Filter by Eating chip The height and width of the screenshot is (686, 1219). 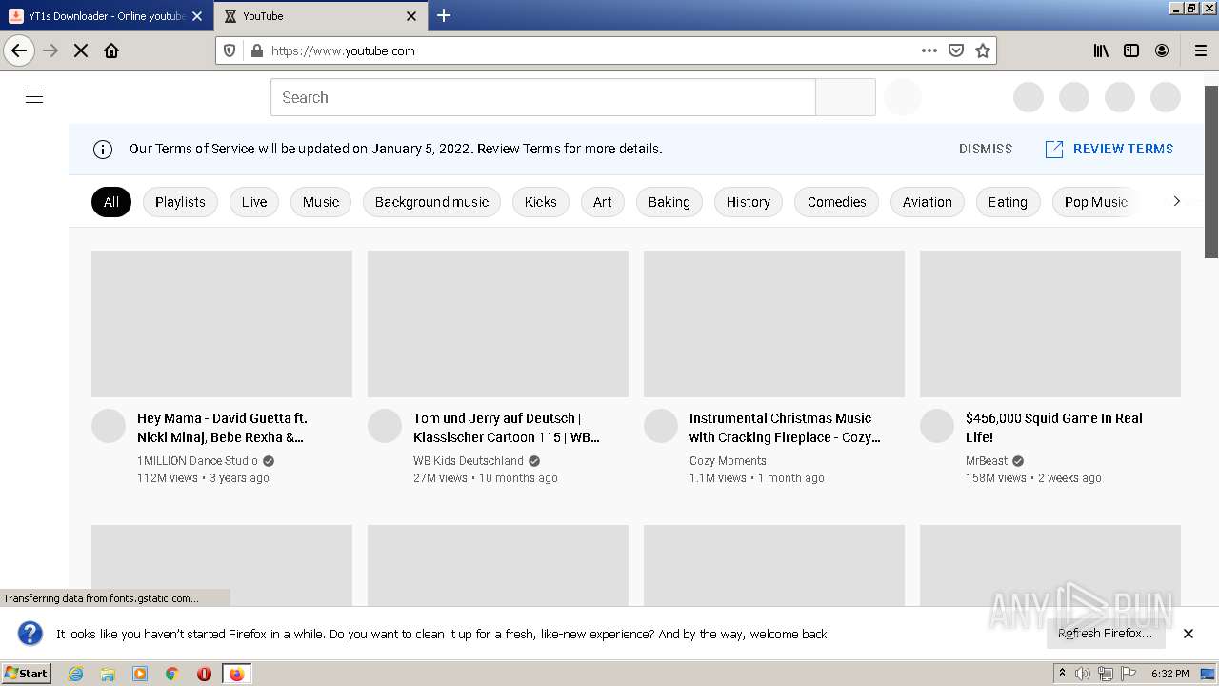pos(1008,202)
